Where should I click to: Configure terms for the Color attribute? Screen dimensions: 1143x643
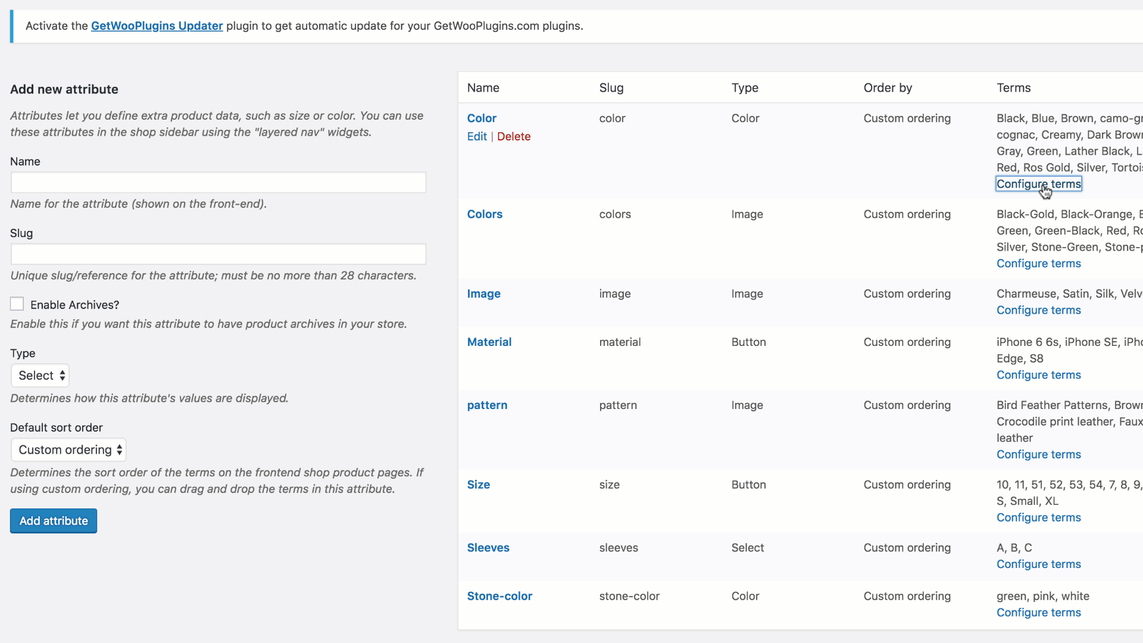click(x=1039, y=183)
